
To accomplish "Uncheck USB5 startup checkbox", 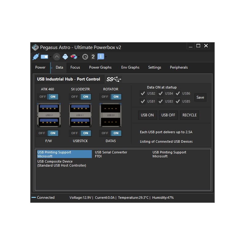I will point(178,101).
